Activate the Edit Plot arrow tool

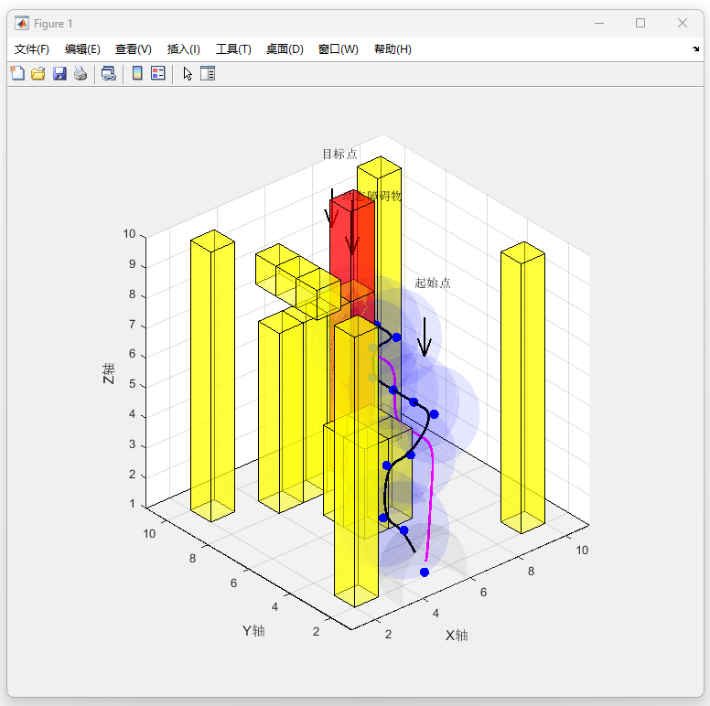click(x=188, y=73)
